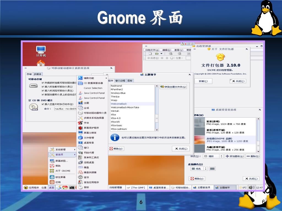Click the home folder icon in the bottom panel
The image size is (282, 211).
tap(65, 187)
